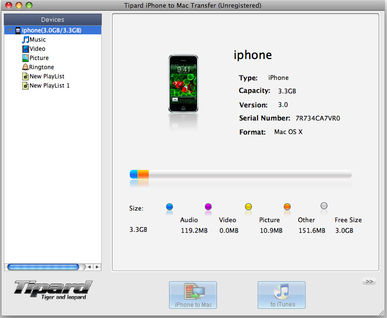Click the blue Audio color dot

[x=170, y=207]
